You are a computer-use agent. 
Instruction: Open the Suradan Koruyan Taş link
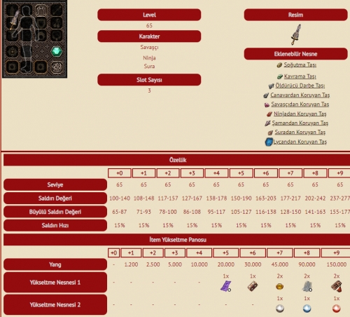click(x=300, y=132)
